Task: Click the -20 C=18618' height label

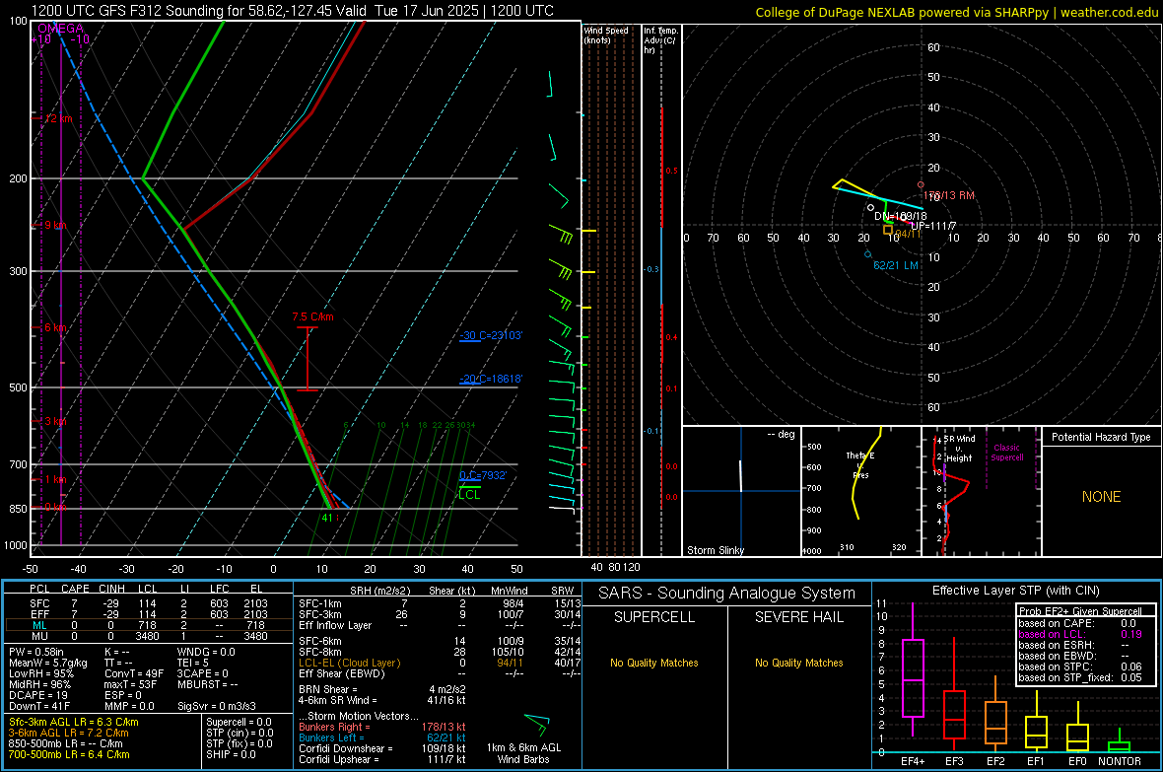Action: (491, 379)
